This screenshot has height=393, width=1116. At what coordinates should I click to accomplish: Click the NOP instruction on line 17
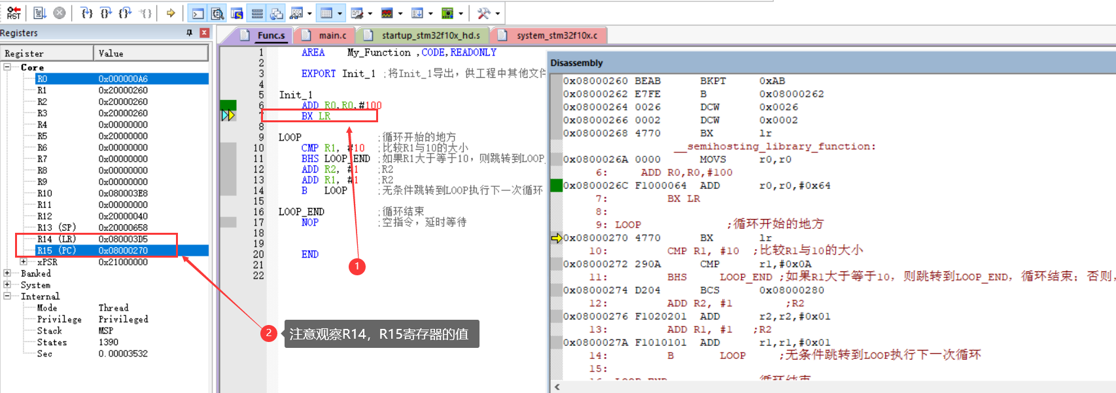click(x=310, y=222)
